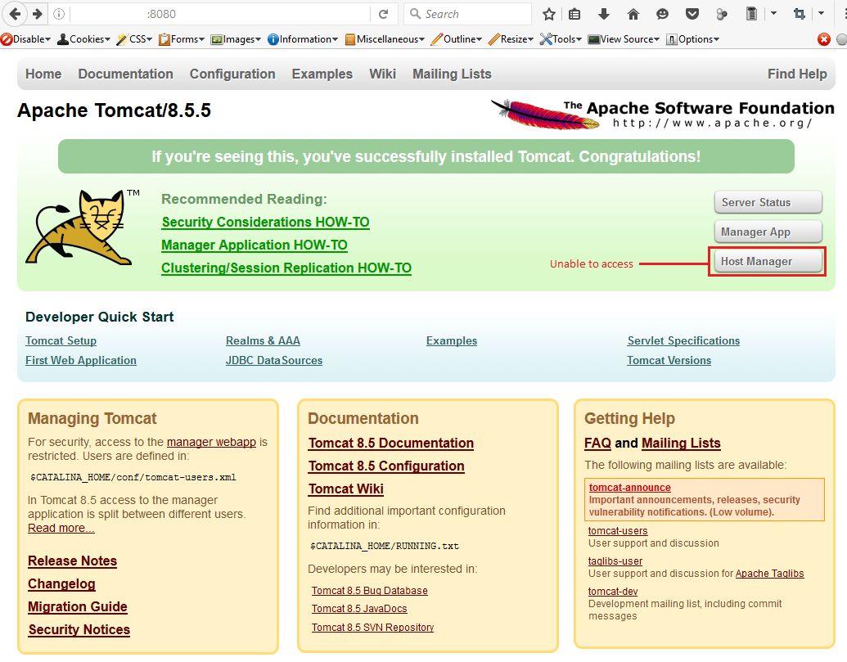Click the grey spheres add-on icon
The image size is (847, 662).
[x=721, y=14]
